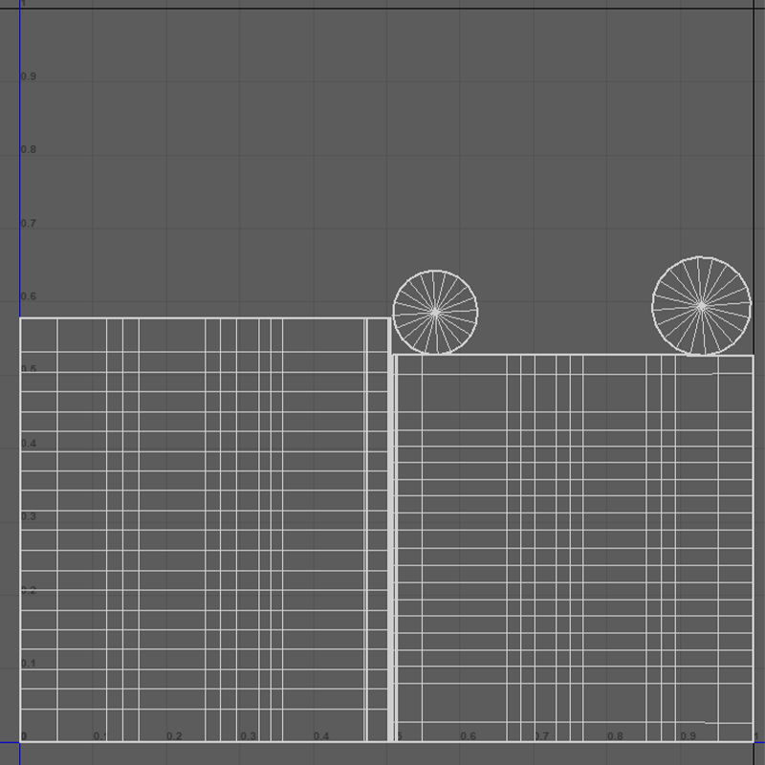765x765 pixels.
Task: Click the 0.4 label on the vertical axis
Action: tap(29, 444)
